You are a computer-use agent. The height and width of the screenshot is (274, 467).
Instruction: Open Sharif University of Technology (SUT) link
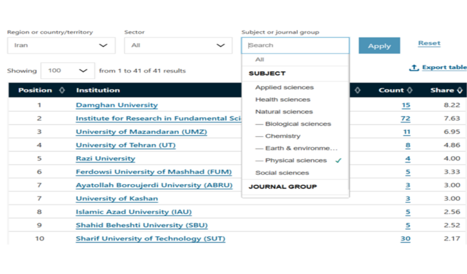tap(151, 239)
